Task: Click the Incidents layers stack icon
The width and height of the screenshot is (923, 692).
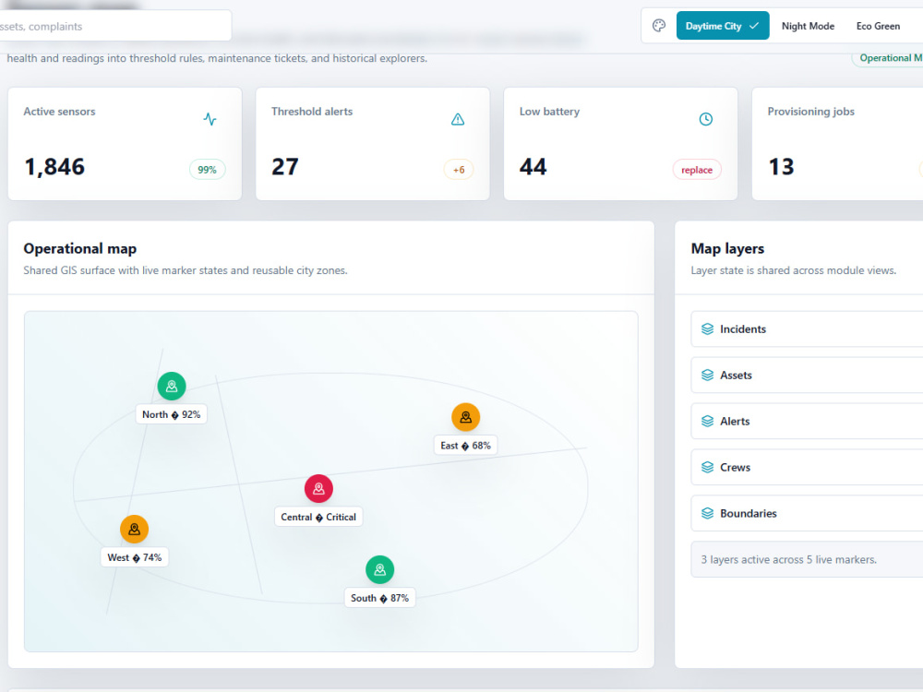Action: point(708,329)
